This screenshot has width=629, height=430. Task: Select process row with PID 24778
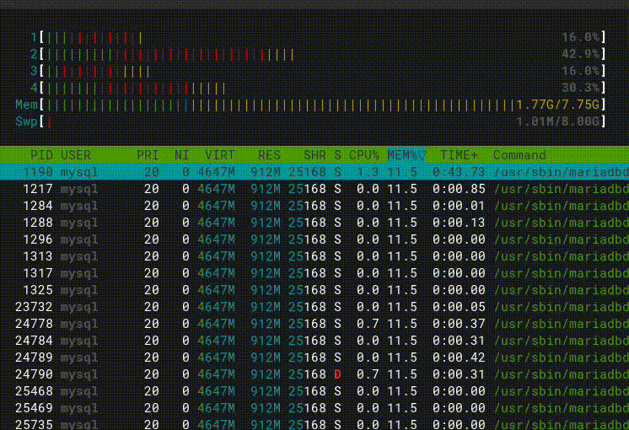click(x=314, y=324)
